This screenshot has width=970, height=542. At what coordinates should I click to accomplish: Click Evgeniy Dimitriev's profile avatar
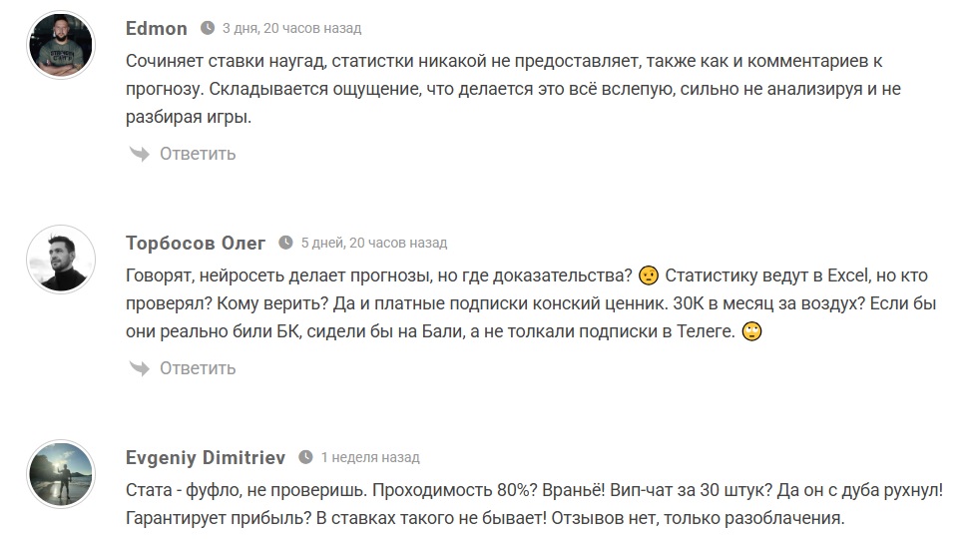pyautogui.click(x=59, y=474)
